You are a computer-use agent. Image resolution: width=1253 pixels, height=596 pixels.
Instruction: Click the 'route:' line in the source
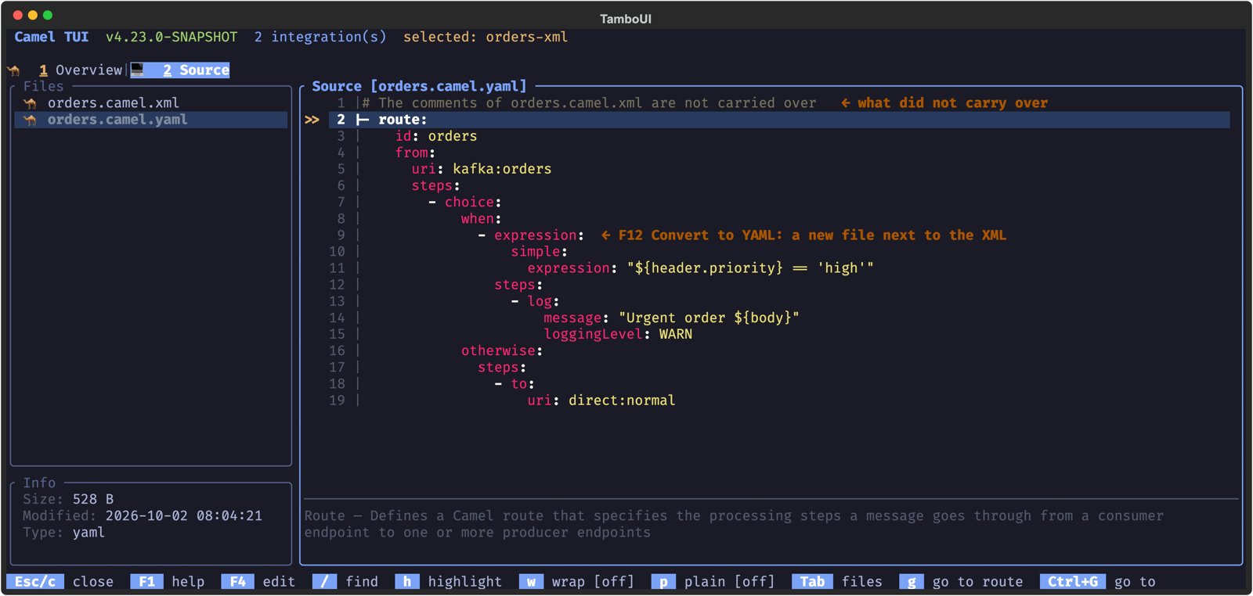779,119
